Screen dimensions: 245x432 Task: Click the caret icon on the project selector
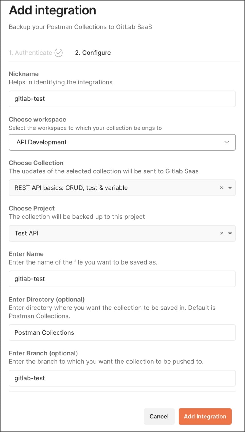(230, 233)
